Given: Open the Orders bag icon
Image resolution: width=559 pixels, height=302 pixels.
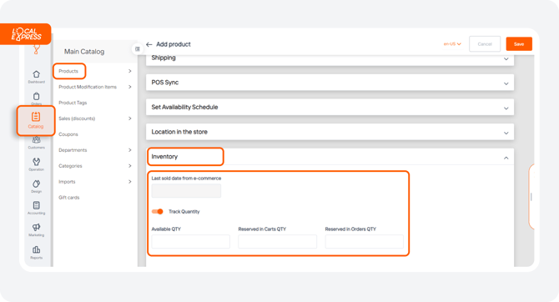Looking at the screenshot, I should pos(37,96).
